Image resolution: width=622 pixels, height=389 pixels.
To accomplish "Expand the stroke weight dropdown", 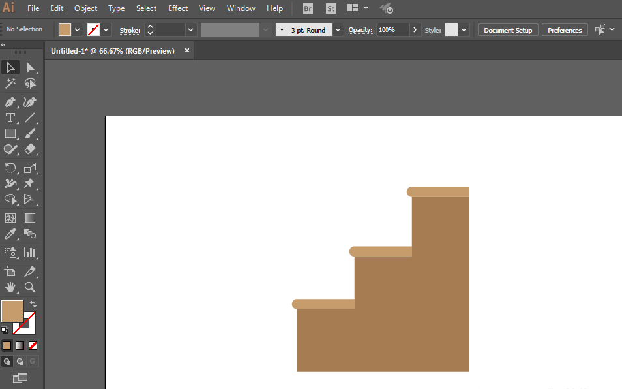I will click(x=191, y=30).
